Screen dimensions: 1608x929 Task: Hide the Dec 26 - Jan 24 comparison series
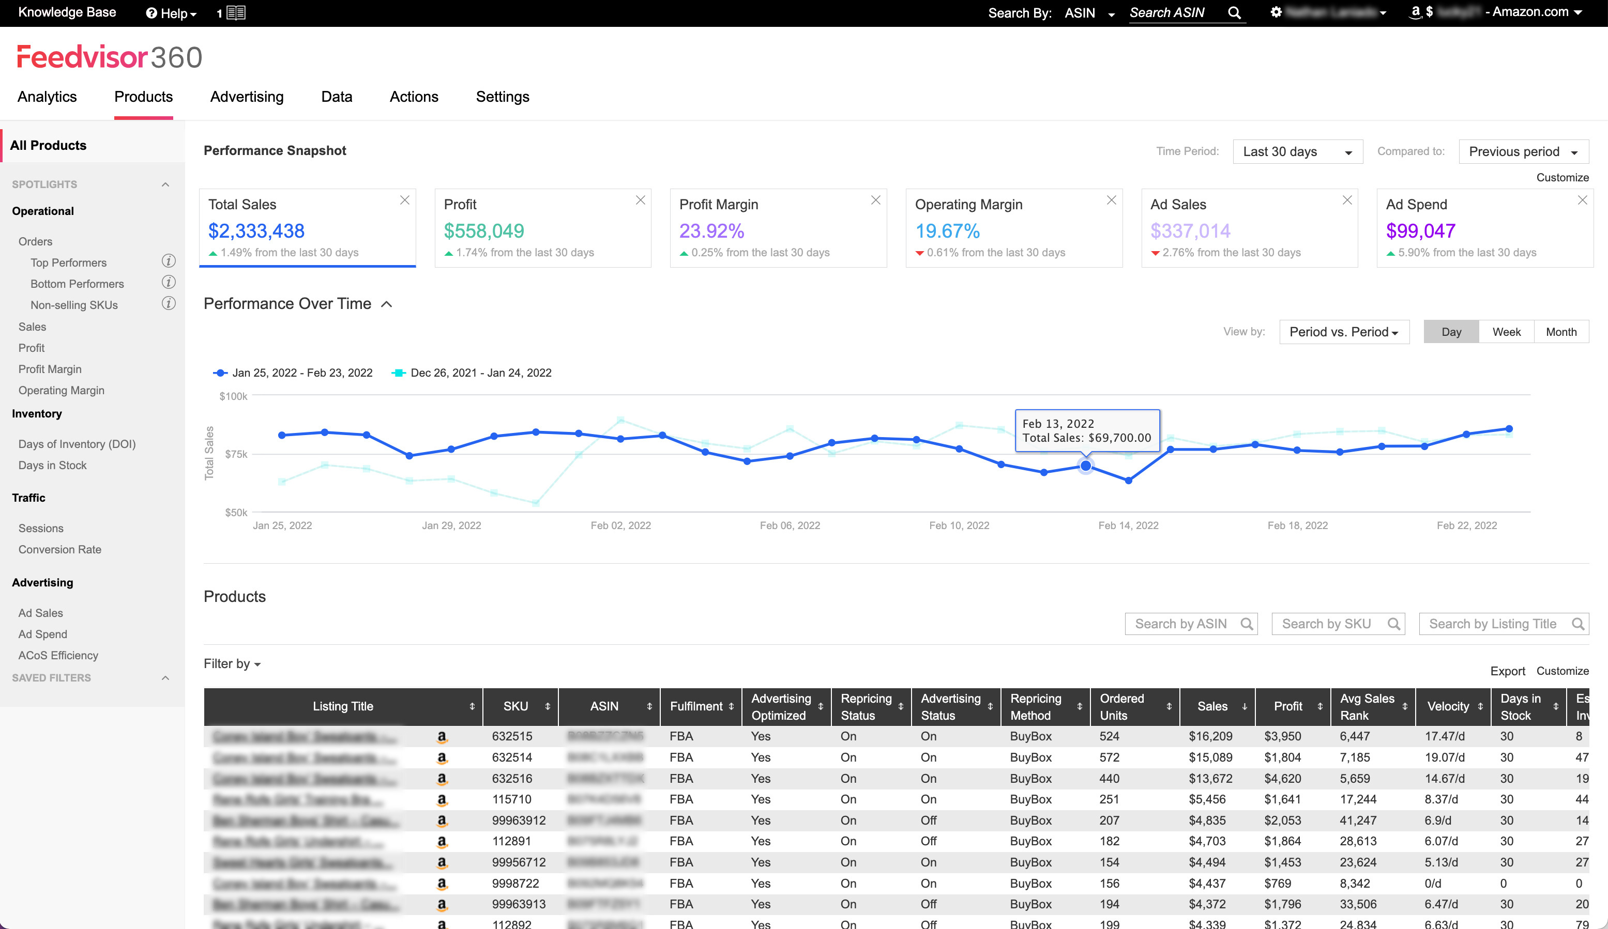tap(472, 373)
